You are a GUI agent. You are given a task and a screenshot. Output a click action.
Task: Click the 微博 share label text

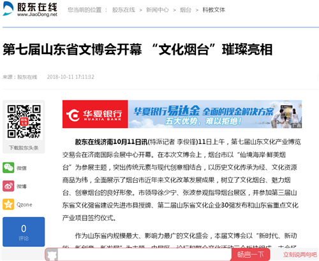coord(22,187)
